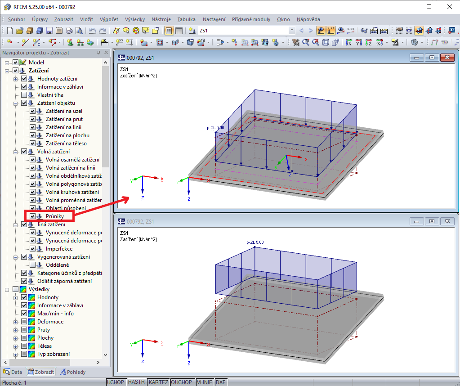Image resolution: width=460 pixels, height=386 pixels.
Task: Enable the Vlastní tíha checkbox
Action: [24, 95]
